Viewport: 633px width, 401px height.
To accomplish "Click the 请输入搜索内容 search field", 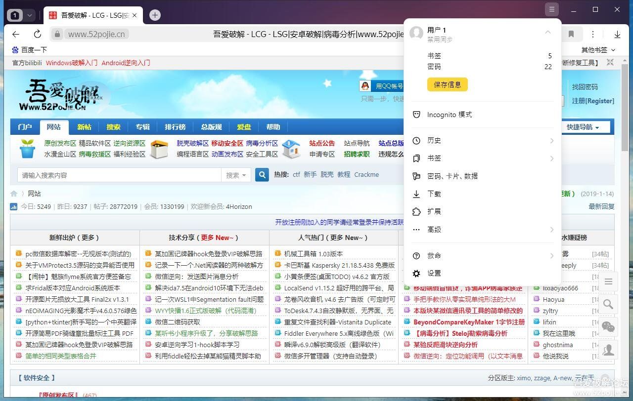I will 119,174.
